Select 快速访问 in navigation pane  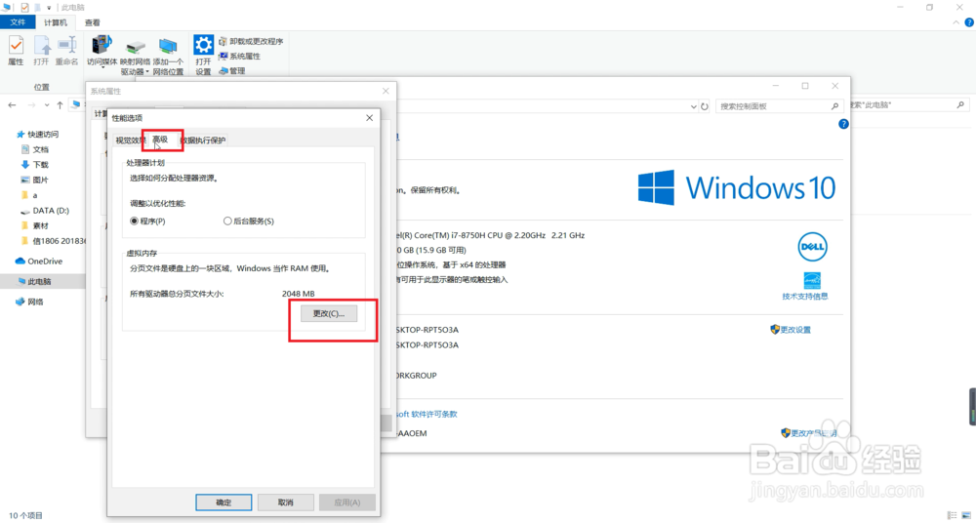point(37,134)
